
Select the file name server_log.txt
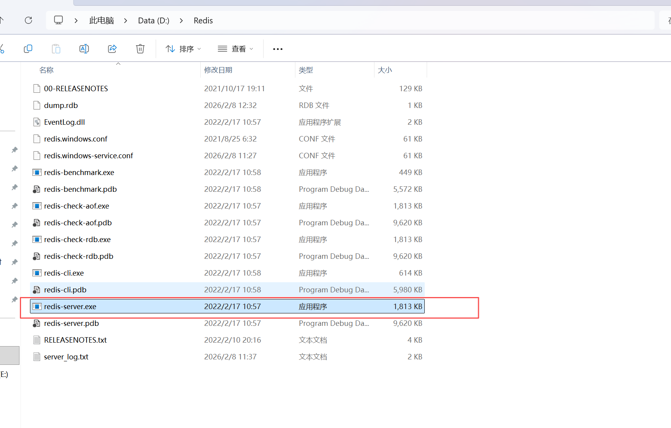click(66, 357)
